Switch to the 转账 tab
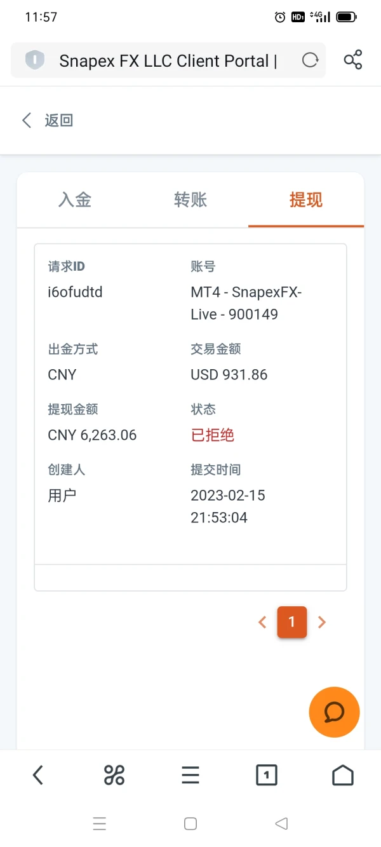Image resolution: width=381 pixels, height=847 pixels. coord(190,200)
